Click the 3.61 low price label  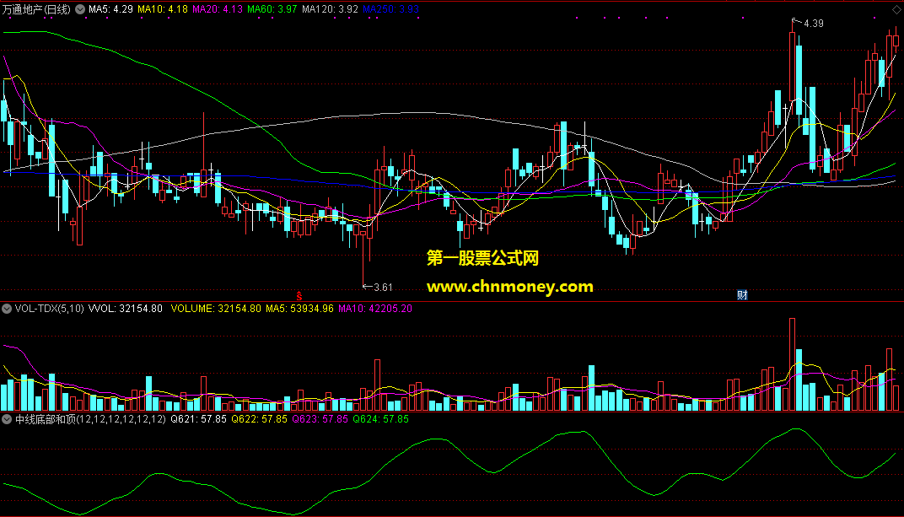tap(383, 287)
